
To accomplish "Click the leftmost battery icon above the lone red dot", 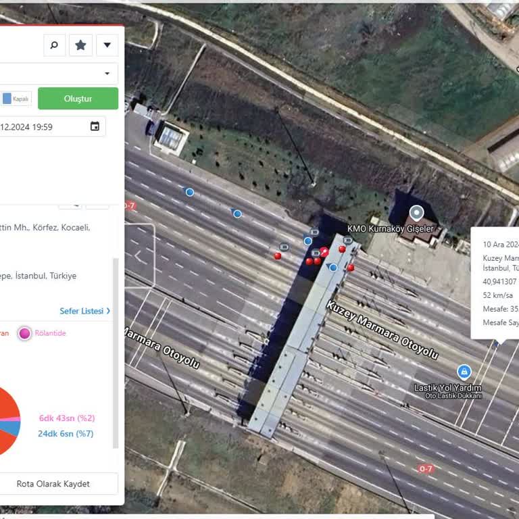I will (x=284, y=247).
